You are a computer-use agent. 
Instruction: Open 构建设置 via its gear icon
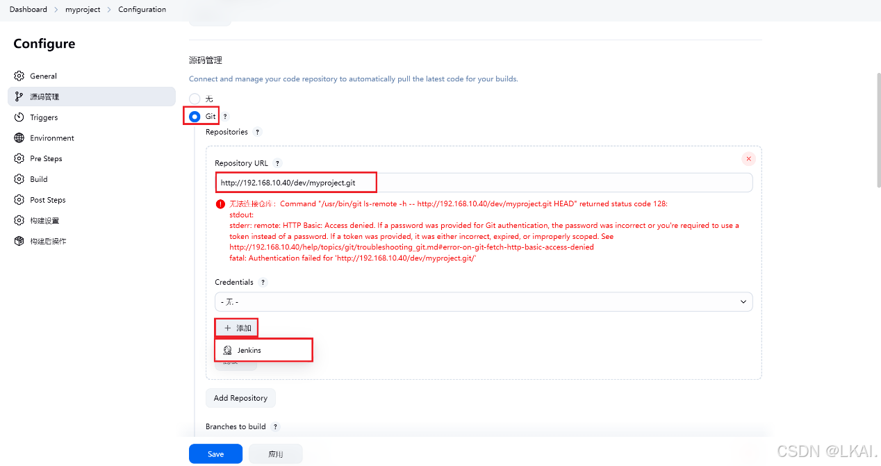click(19, 220)
